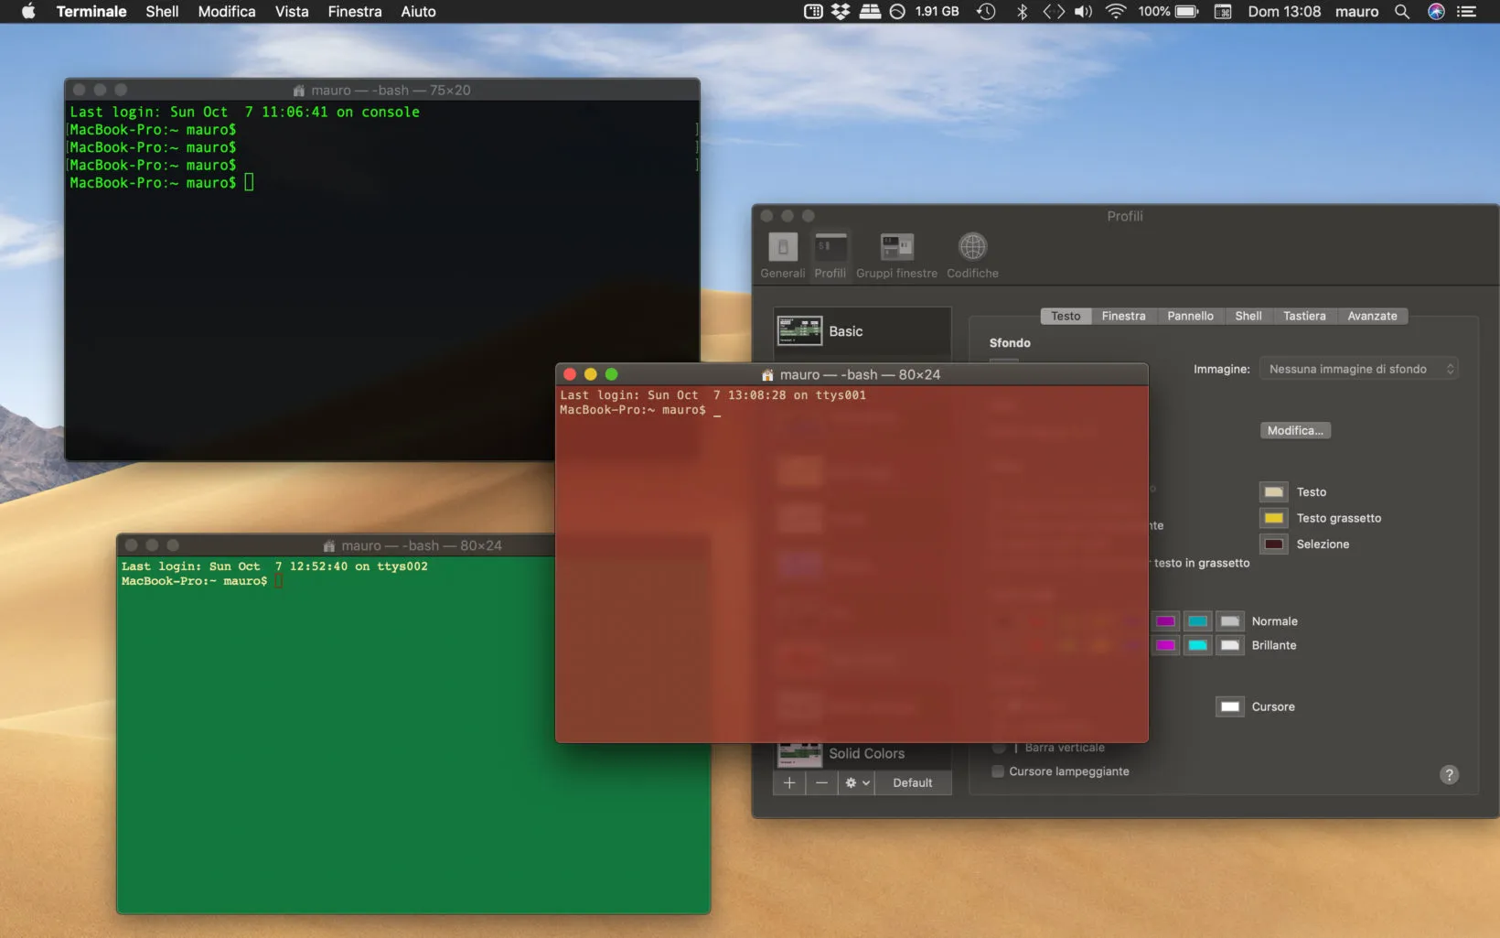Click the Dom 13:08 clock

tap(1284, 11)
